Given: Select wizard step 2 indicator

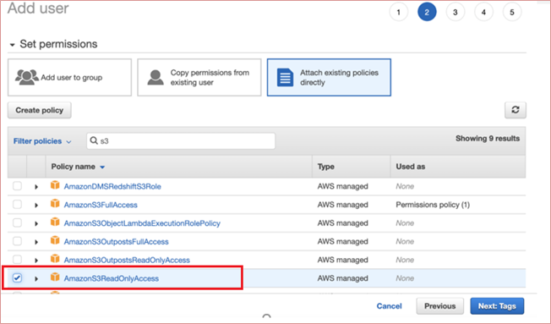Looking at the screenshot, I should coord(427,13).
